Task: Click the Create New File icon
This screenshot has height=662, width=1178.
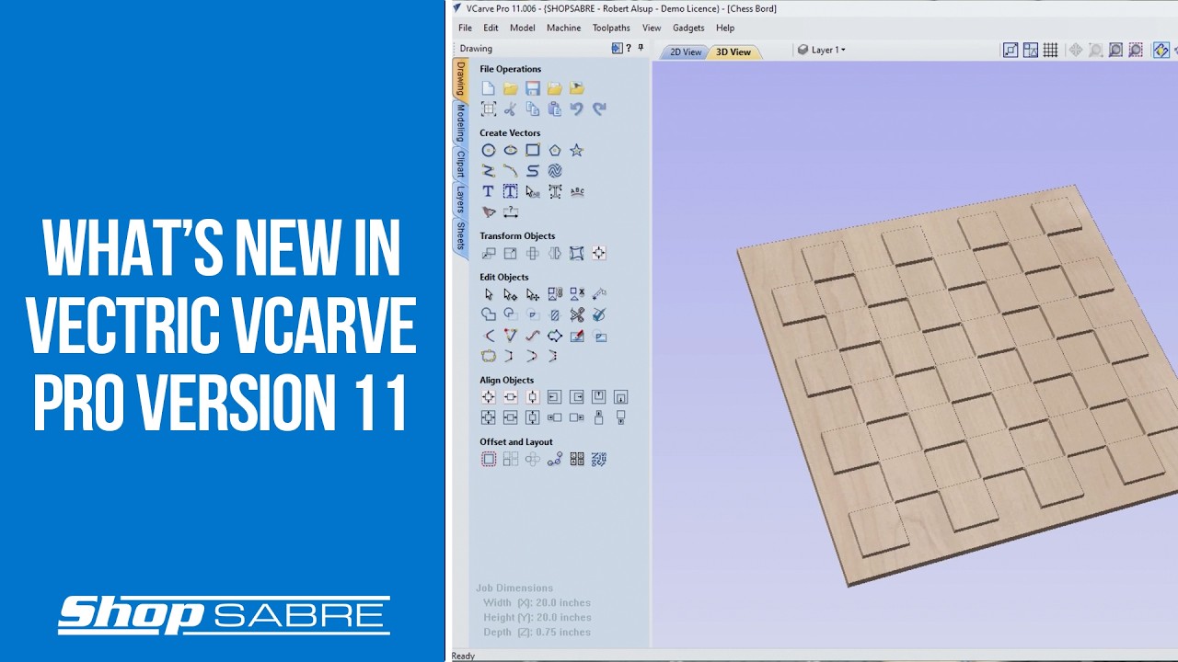Action: (x=488, y=88)
